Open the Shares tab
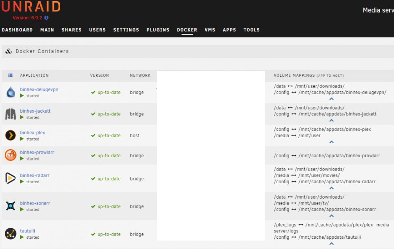This screenshot has width=394, height=249. coord(72,30)
